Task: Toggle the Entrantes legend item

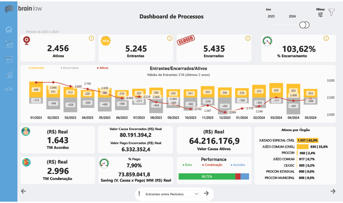Action: [x=37, y=68]
